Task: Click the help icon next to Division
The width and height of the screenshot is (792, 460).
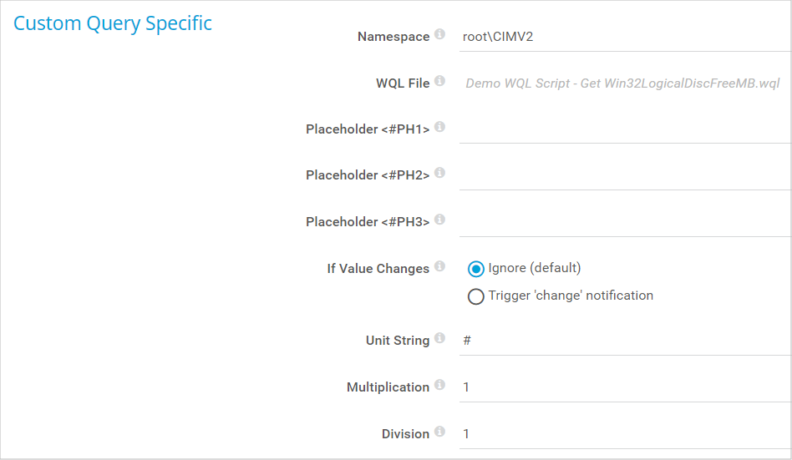Action: (439, 432)
